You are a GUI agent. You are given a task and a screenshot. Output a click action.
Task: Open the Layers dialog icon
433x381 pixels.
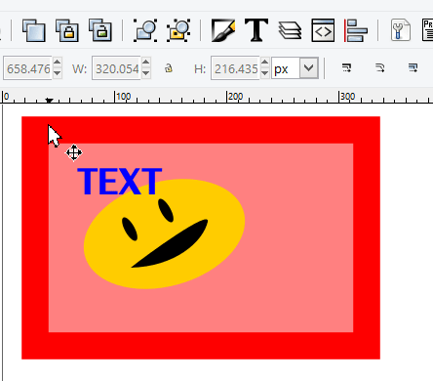[290, 30]
